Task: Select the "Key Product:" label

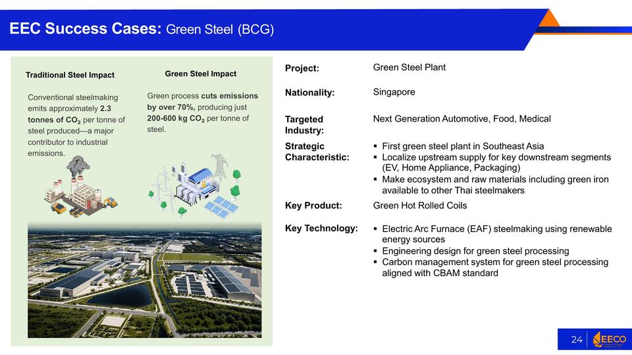Action: tap(313, 206)
